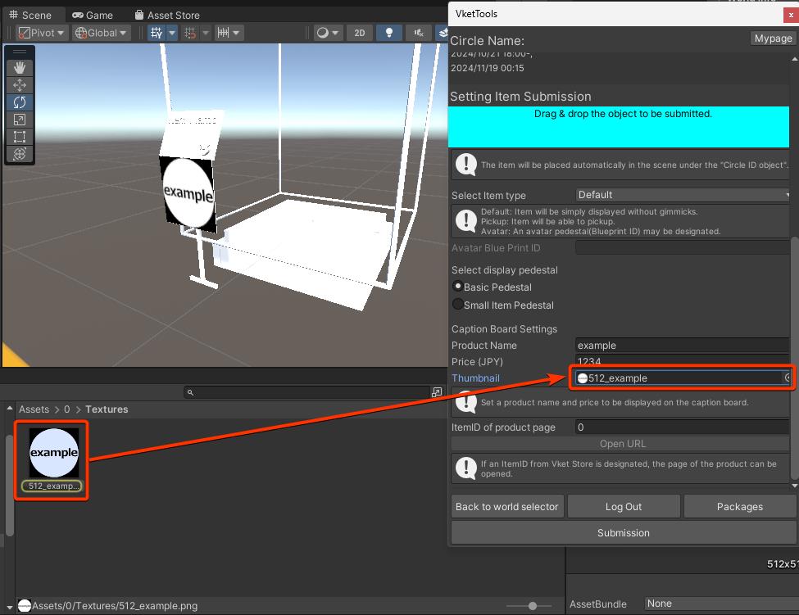
Task: Toggle scene audio mute icon
Action: pyautogui.click(x=418, y=33)
